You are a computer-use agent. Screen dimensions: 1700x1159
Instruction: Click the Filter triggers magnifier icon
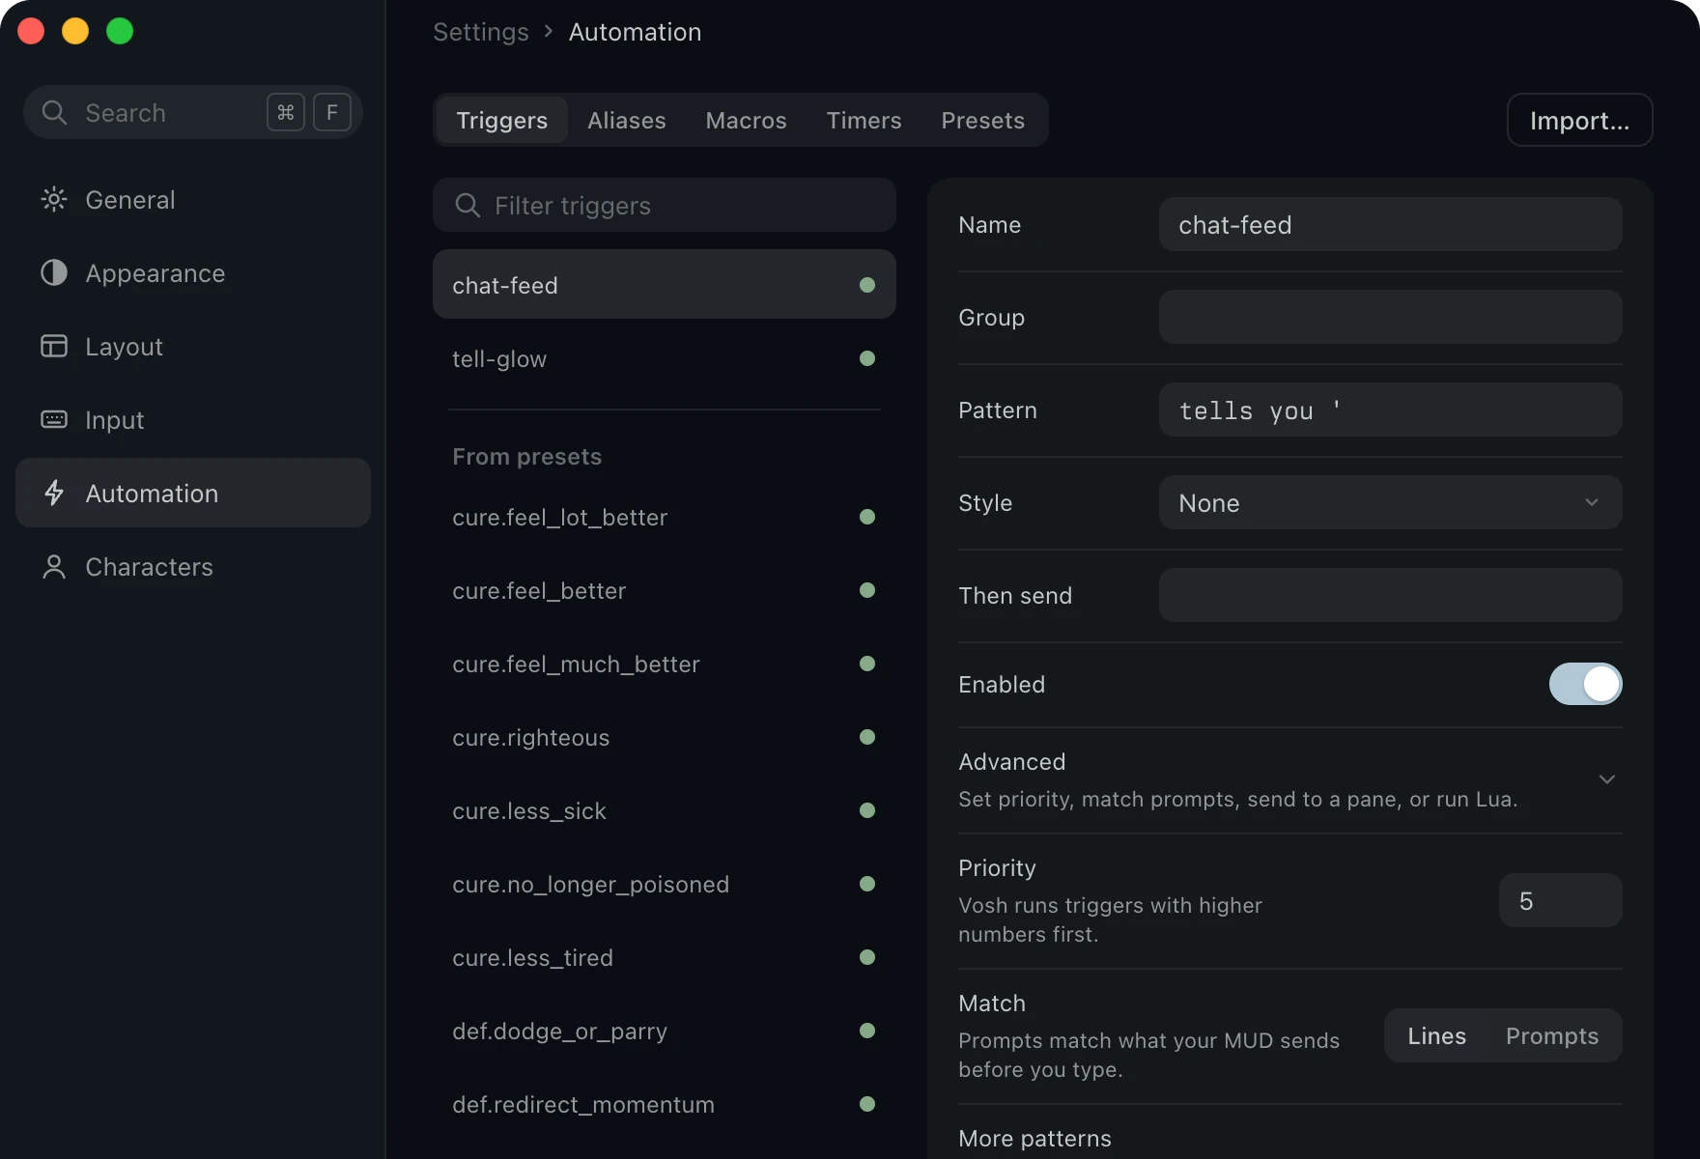pyautogui.click(x=467, y=205)
